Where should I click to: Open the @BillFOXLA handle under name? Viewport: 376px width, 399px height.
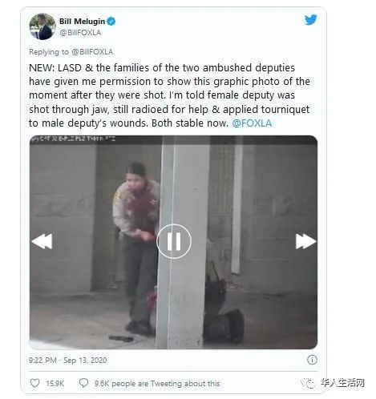(80, 33)
